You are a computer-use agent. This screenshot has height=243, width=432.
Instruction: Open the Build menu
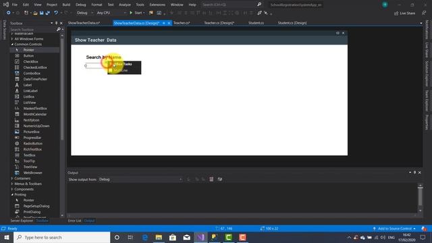(66, 5)
